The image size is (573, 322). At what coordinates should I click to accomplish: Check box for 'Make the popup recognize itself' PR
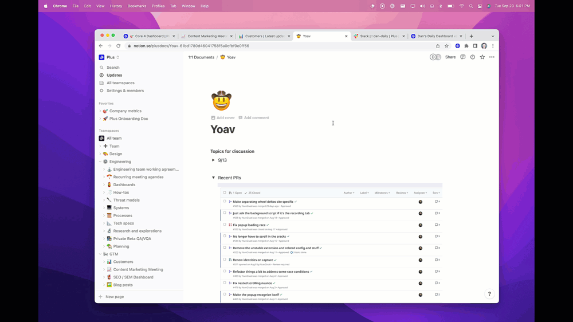(x=225, y=294)
